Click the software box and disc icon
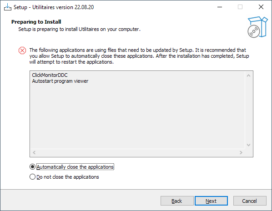This screenshot has height=211, width=272. point(257,27)
